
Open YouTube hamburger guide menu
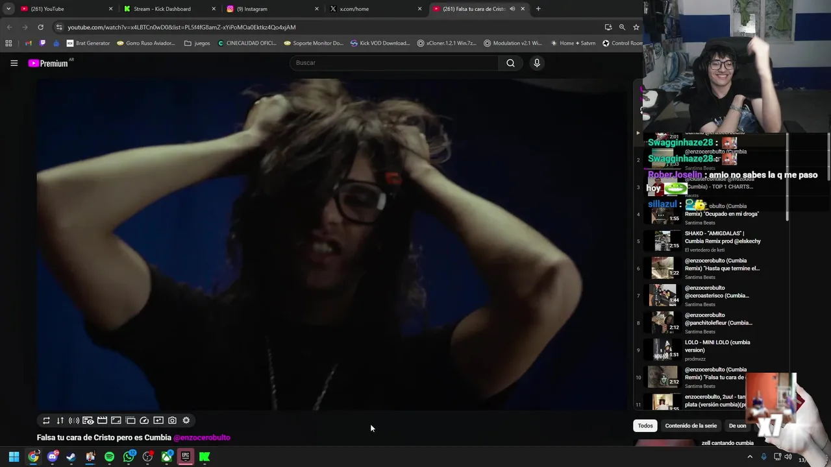[x=14, y=63]
